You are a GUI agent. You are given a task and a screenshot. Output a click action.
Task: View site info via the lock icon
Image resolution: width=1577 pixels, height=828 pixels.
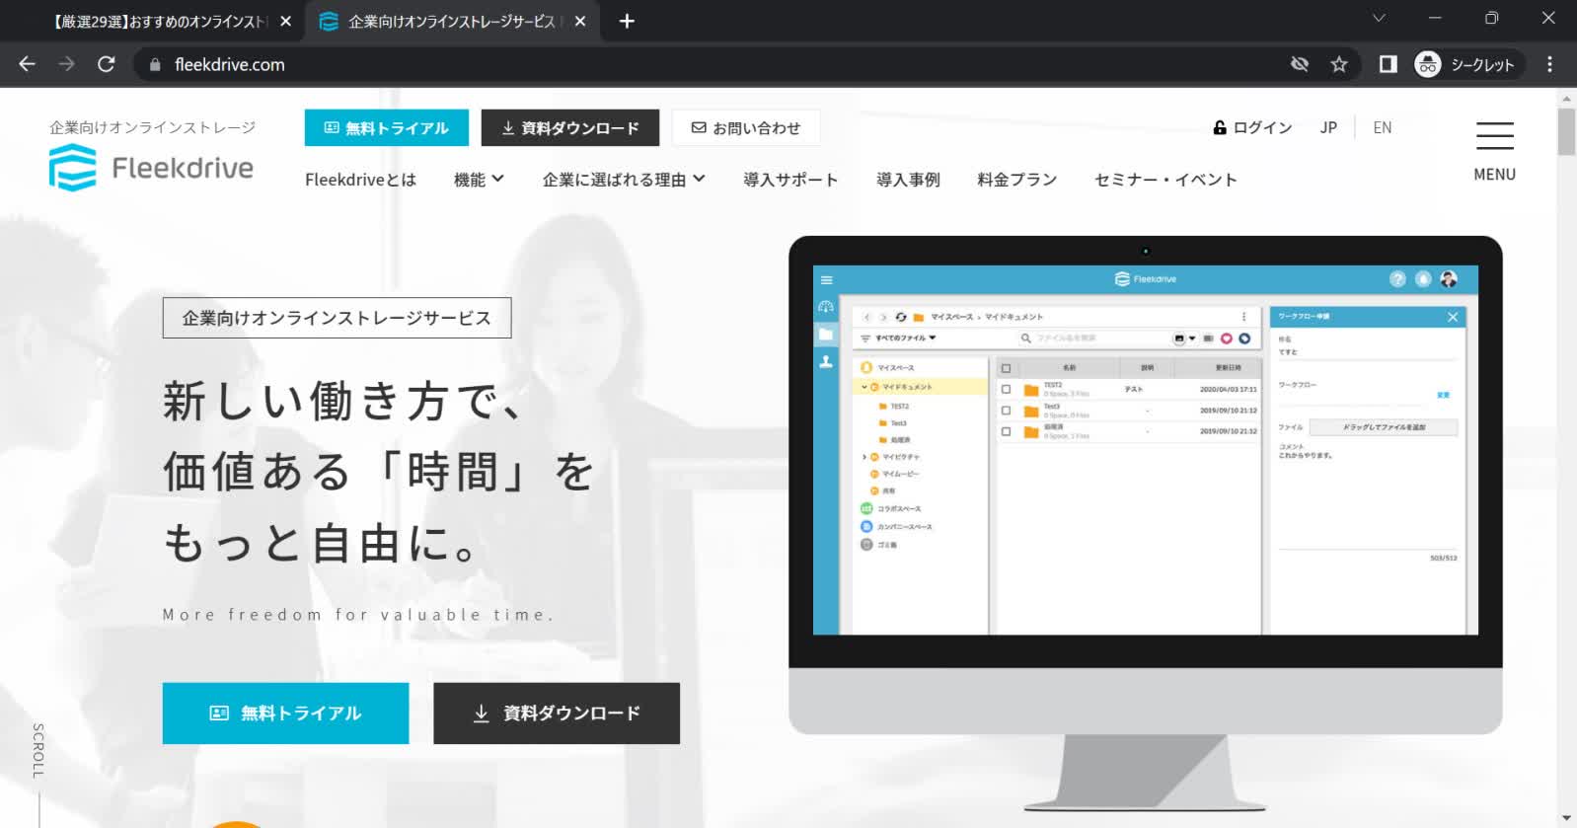point(154,64)
